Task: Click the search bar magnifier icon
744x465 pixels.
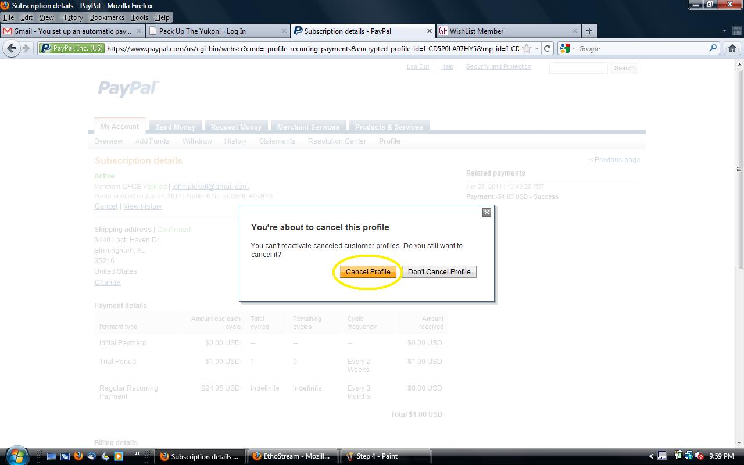Action: 713,48
